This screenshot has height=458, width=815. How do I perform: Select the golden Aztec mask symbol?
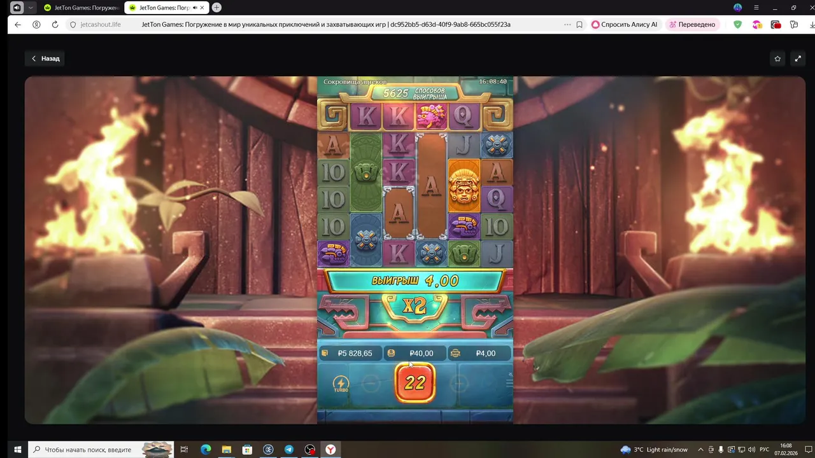464,185
